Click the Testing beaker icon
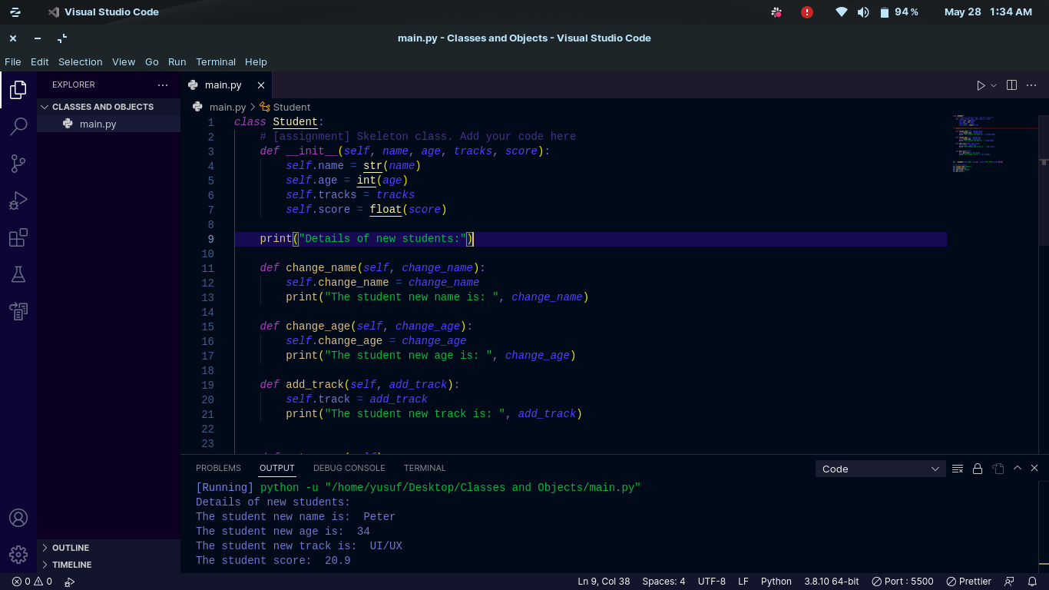This screenshot has width=1049, height=590. point(18,273)
